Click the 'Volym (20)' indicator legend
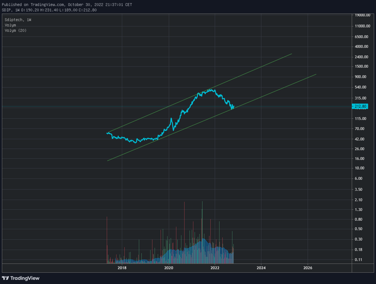Viewport: 376px width, 284px height. (15, 31)
